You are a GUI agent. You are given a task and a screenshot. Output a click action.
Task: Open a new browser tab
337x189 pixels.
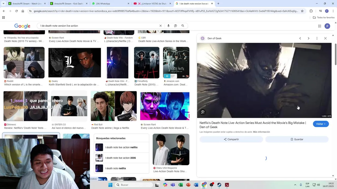(218, 4)
